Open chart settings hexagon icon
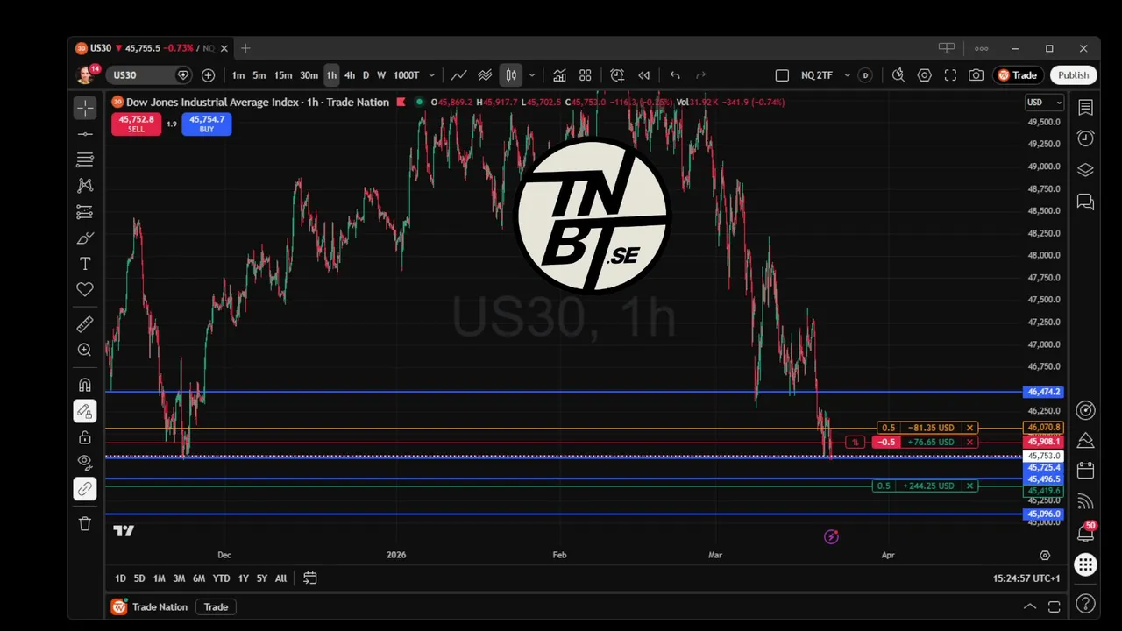The height and width of the screenshot is (631, 1122). click(x=925, y=75)
